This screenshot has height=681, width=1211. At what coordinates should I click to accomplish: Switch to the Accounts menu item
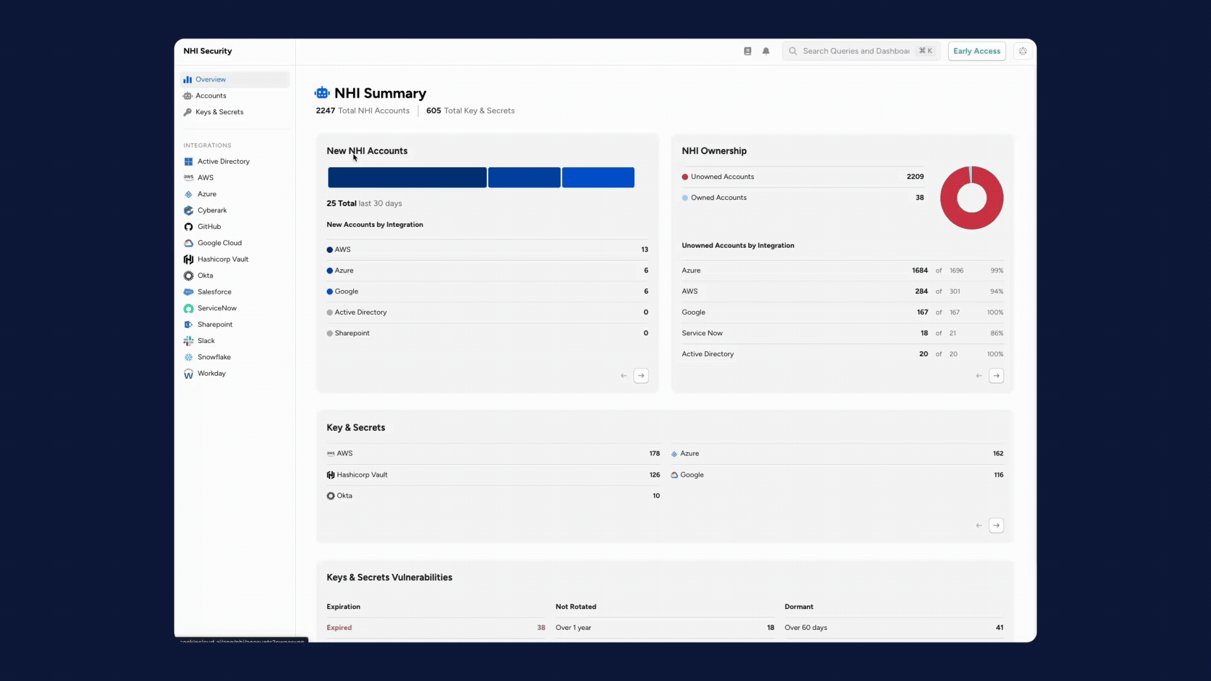pos(210,96)
